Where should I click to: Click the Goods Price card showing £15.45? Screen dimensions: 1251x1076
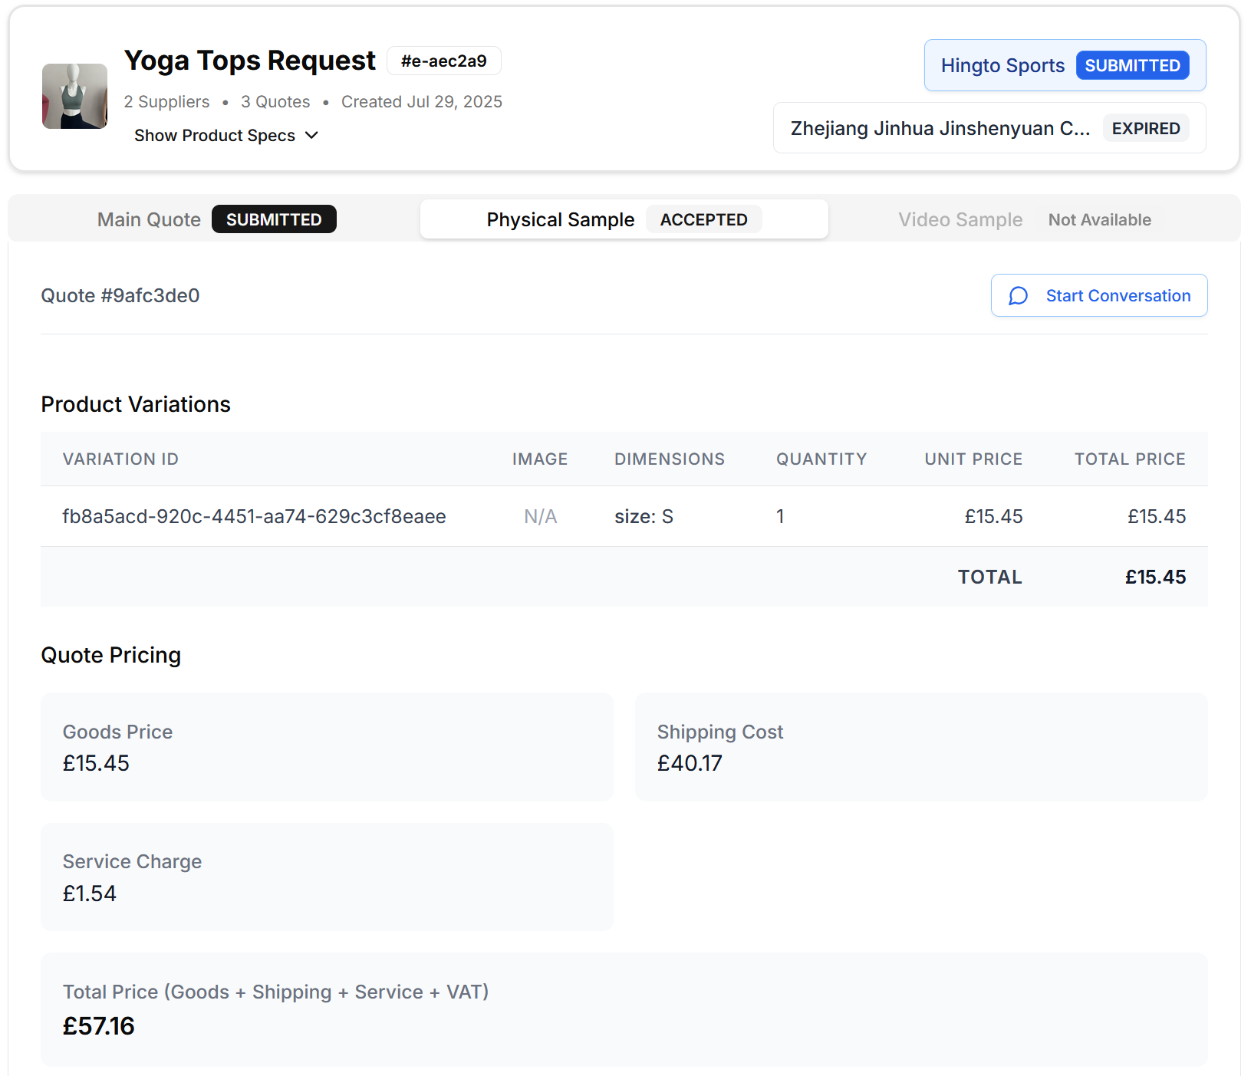point(327,747)
